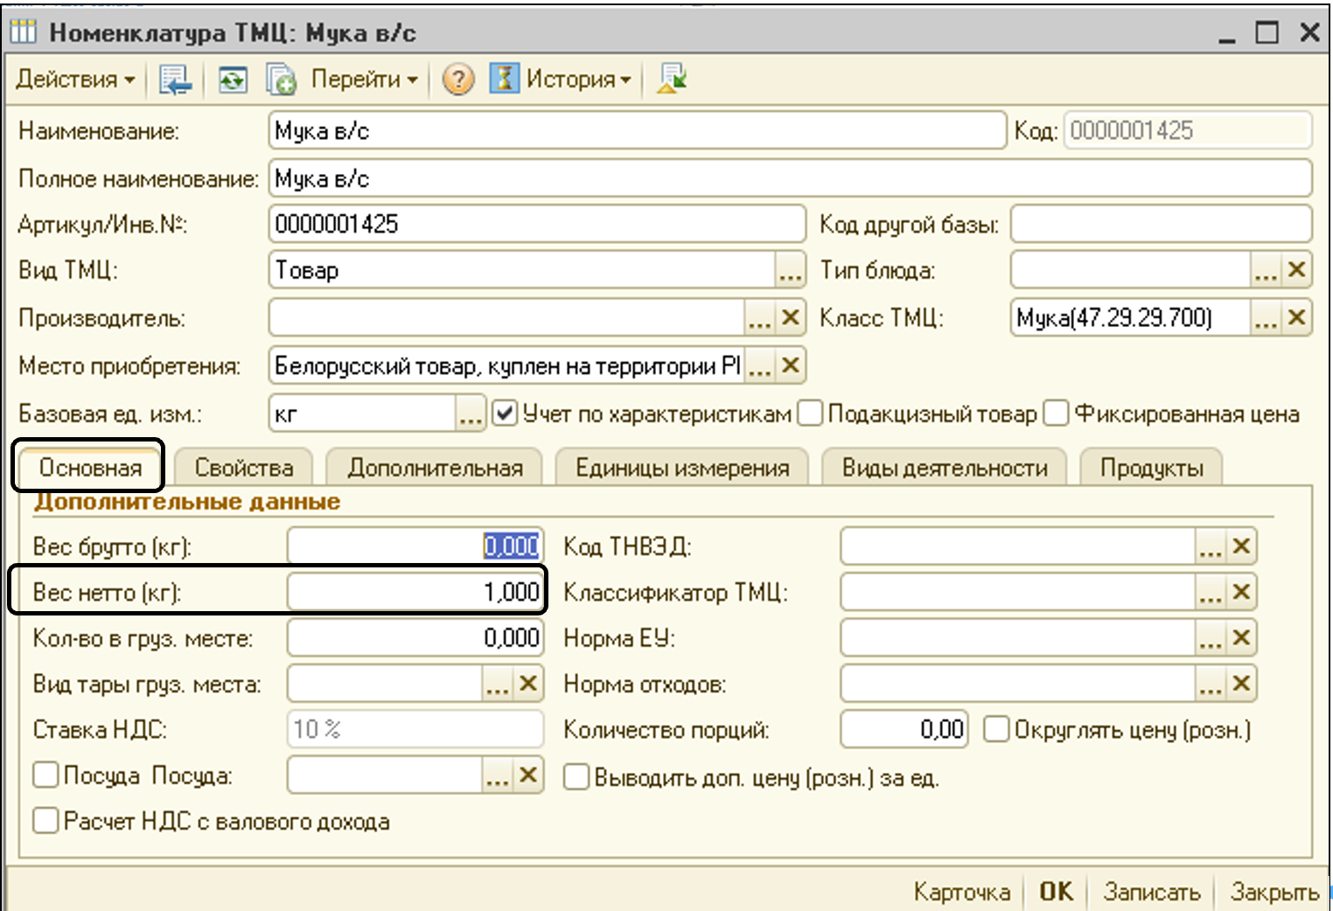The height and width of the screenshot is (911, 1333).
Task: Enable the Подакцизный товар checkbox
Action: click(x=811, y=413)
